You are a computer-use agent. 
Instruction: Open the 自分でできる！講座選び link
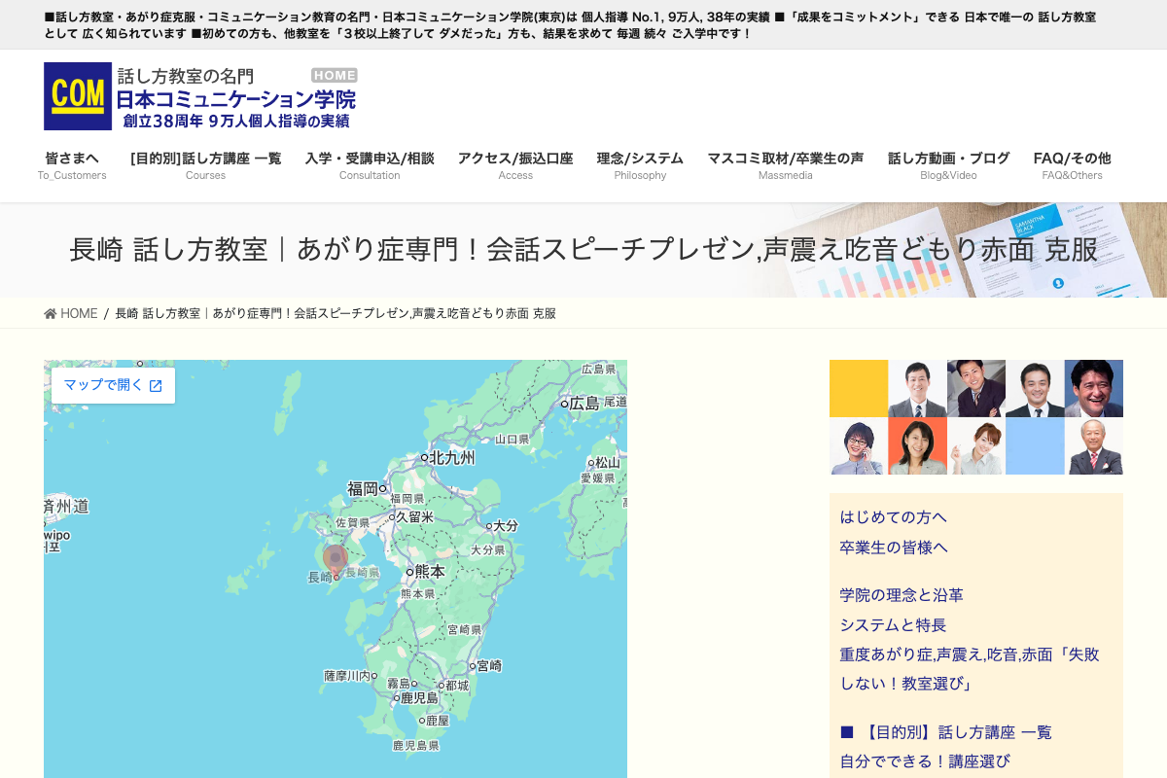pos(925,760)
